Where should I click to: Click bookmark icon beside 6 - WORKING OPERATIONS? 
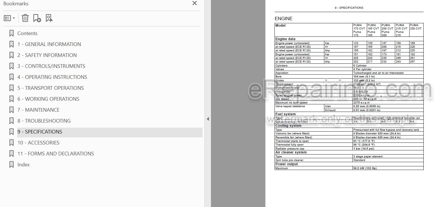[12, 99]
